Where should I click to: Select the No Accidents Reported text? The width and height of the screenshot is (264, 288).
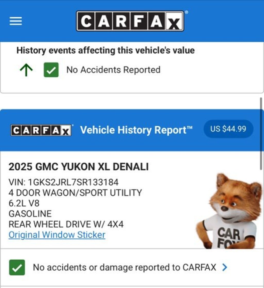pos(113,70)
